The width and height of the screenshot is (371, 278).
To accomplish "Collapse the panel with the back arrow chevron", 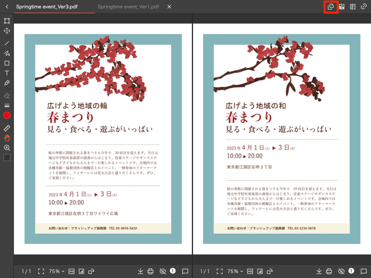I will 7,6.
